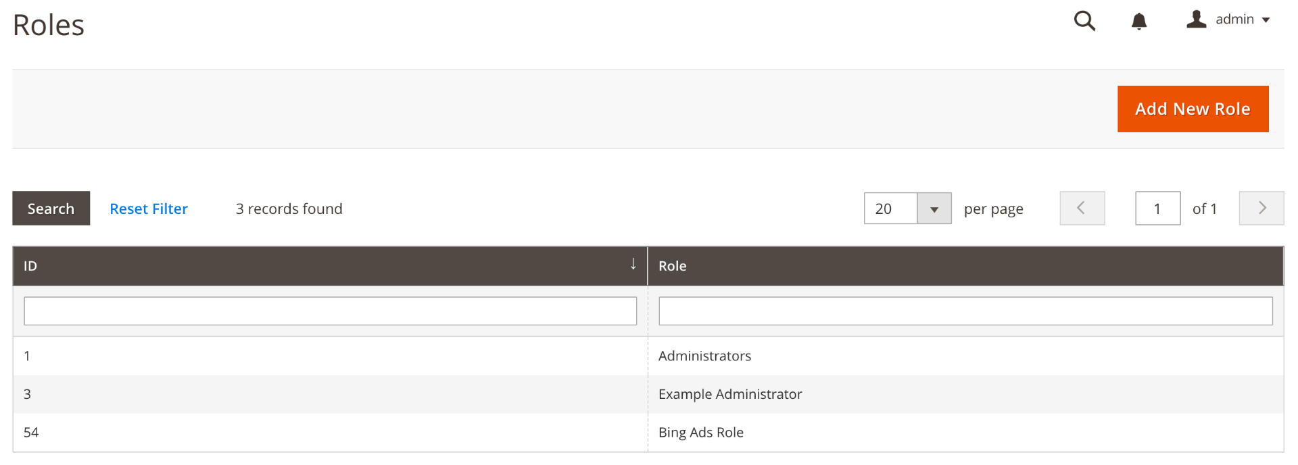Viewport: 1298px width, 465px height.
Task: Select the per page value 20 box
Action: tap(891, 209)
